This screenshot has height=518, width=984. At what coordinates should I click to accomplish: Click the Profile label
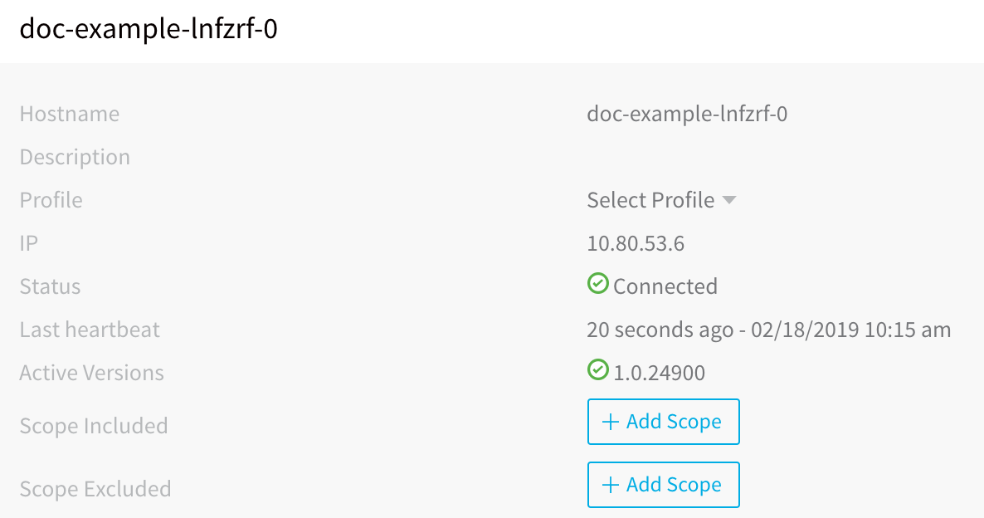51,200
